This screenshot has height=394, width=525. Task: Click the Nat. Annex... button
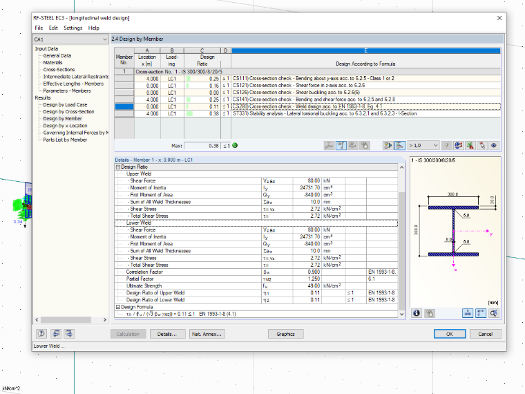point(207,334)
